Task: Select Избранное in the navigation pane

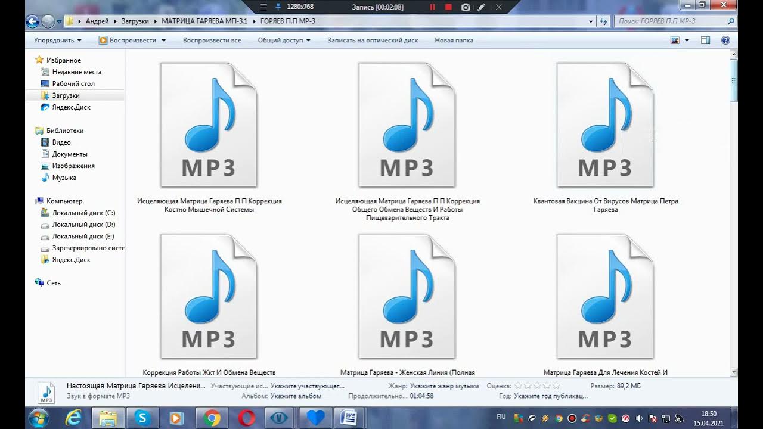Action: (63, 60)
